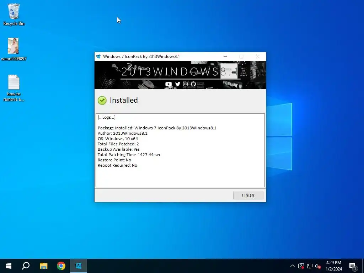Click the green Installed checkmark icon
The image size is (364, 273).
pyautogui.click(x=102, y=100)
